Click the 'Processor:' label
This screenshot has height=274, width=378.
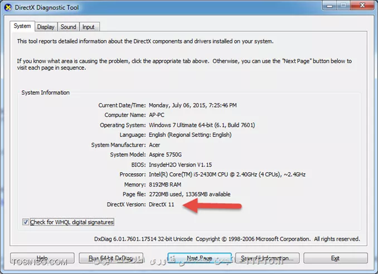133,174
